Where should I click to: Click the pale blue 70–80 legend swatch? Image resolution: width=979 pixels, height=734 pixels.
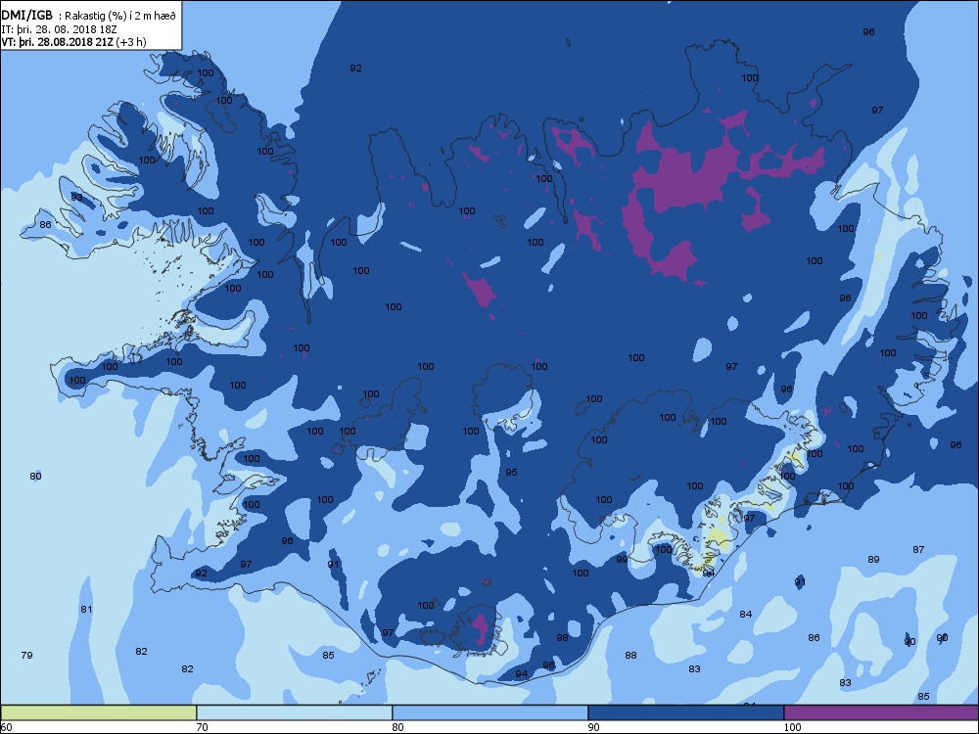click(294, 712)
